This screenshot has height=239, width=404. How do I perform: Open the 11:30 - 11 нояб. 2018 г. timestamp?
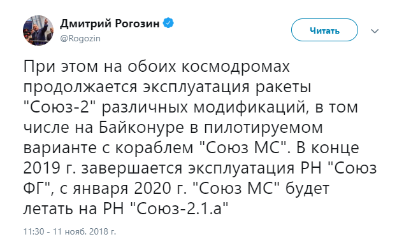[x=69, y=231]
